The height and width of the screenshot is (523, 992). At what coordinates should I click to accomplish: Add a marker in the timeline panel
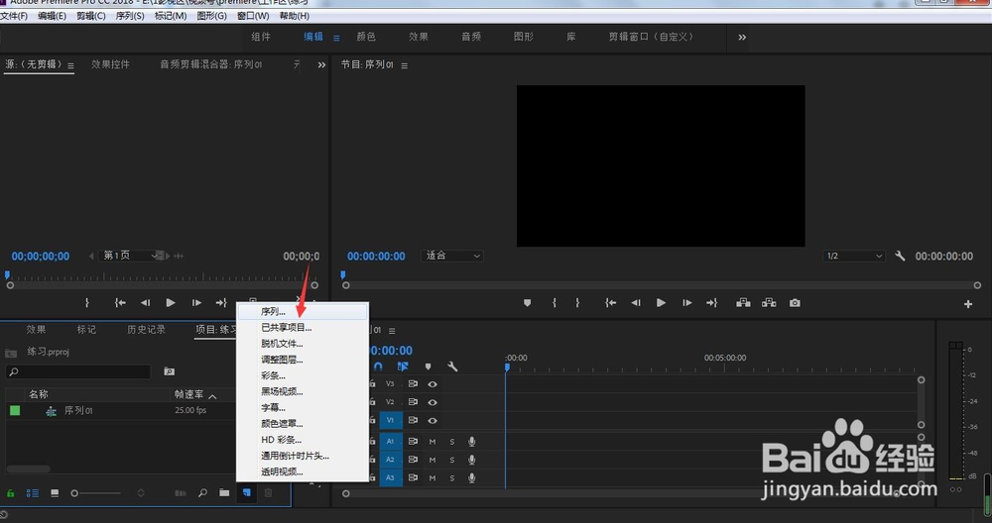pos(428,366)
